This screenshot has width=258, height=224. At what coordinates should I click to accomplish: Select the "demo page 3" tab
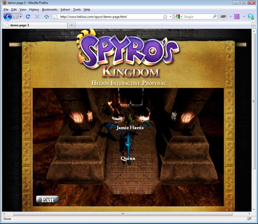tap(35, 25)
